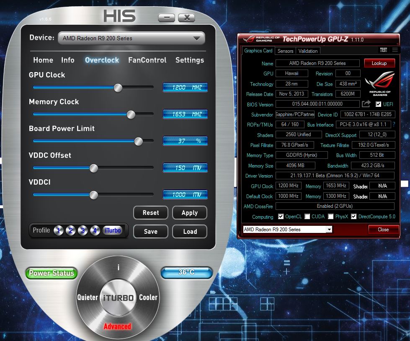
Task: Click the 36°C temperature indicator
Action: pos(186,272)
